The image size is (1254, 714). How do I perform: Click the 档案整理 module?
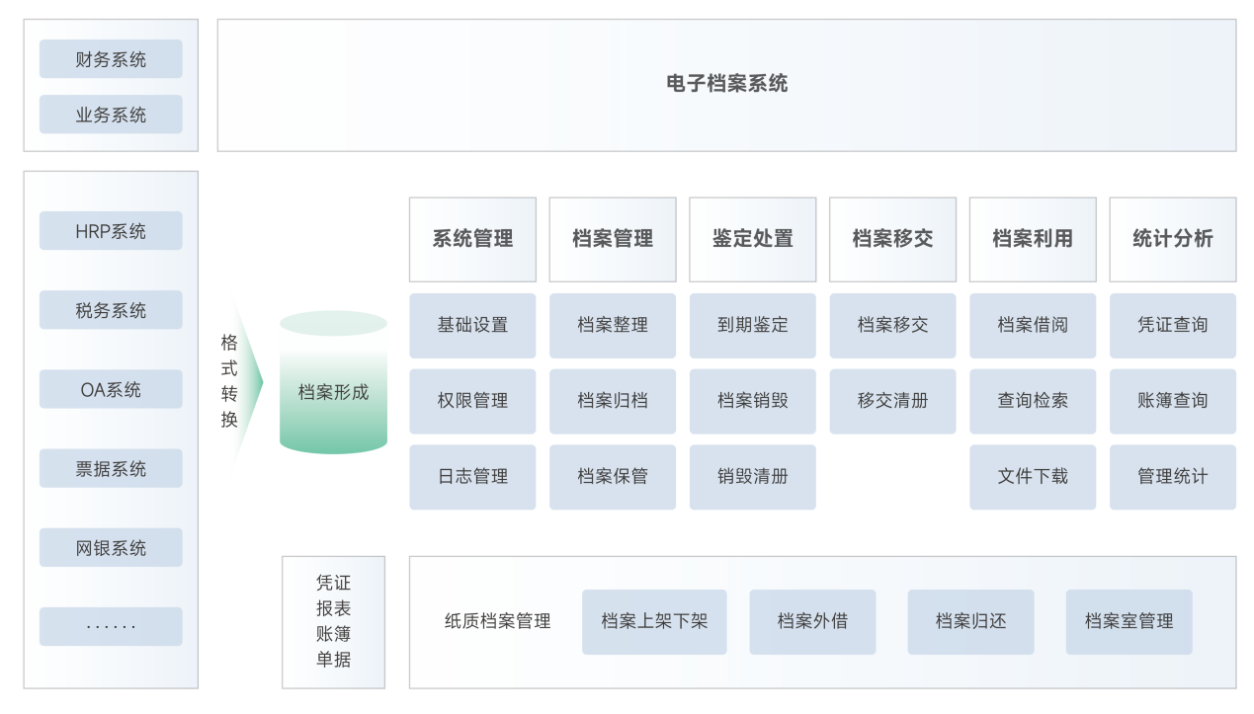pos(613,326)
